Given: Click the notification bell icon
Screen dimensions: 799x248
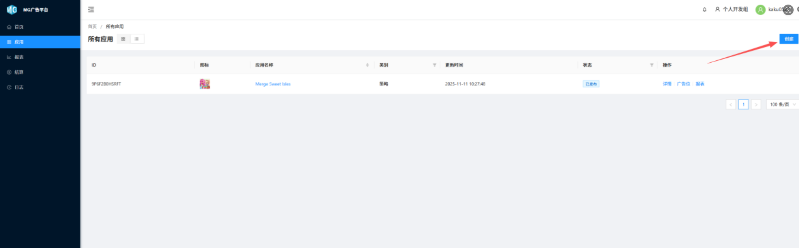Looking at the screenshot, I should pos(704,10).
